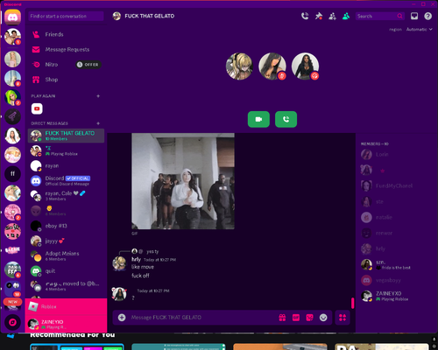
Task: Click deafened call participant avatar
Action: [305, 66]
